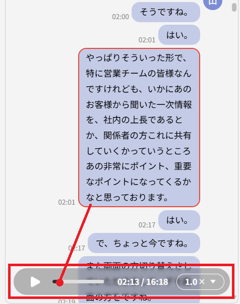Click the vertical scrollbar thumb

[x=234, y=7]
